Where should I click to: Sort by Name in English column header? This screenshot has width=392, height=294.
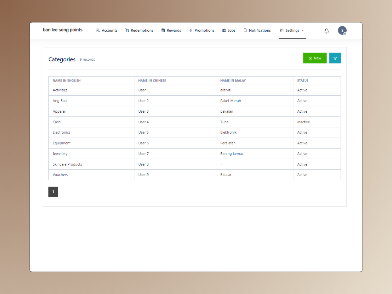coord(67,81)
